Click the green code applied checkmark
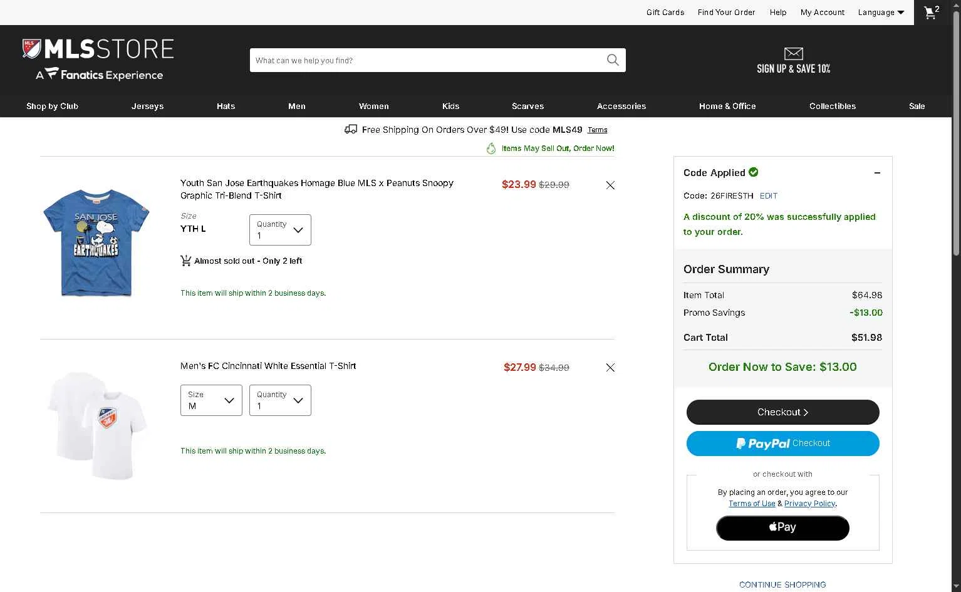The image size is (961, 592). click(x=754, y=172)
